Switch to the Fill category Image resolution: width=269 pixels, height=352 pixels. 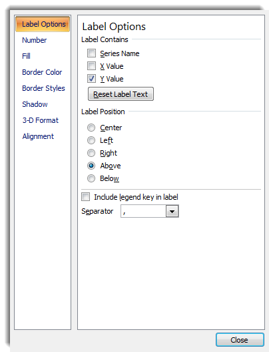26,56
